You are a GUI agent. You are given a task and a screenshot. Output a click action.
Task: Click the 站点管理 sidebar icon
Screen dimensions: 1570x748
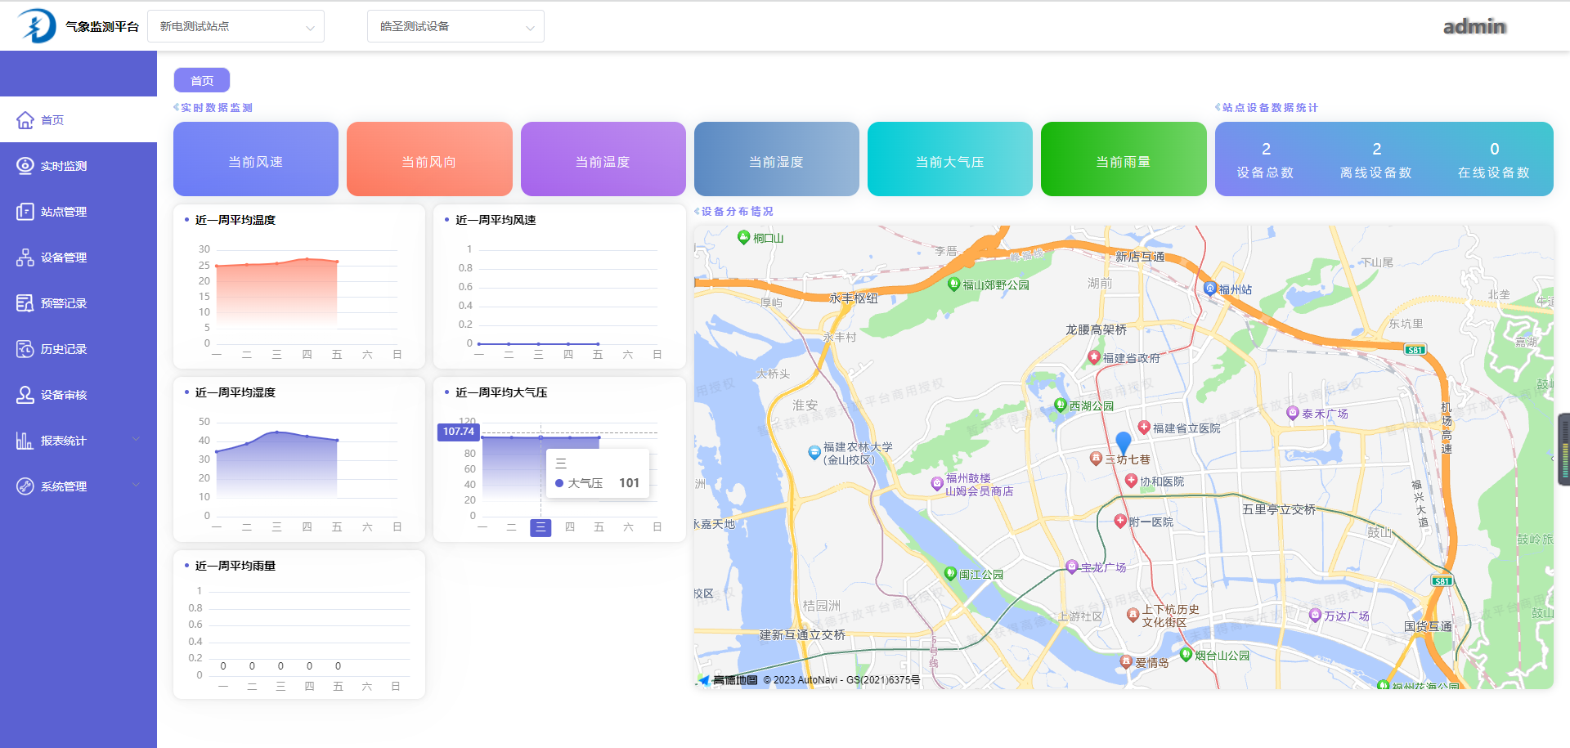[x=25, y=212]
